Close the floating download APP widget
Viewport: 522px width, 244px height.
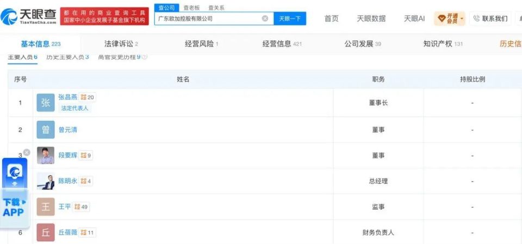click(x=27, y=152)
